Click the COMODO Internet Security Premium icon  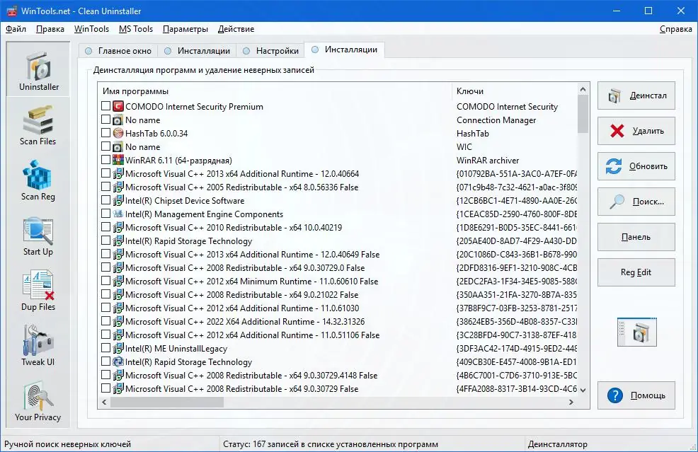[118, 106]
